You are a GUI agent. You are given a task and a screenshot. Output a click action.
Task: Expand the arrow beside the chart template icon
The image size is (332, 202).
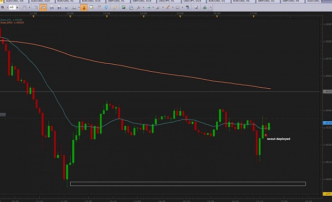click(29, 7)
